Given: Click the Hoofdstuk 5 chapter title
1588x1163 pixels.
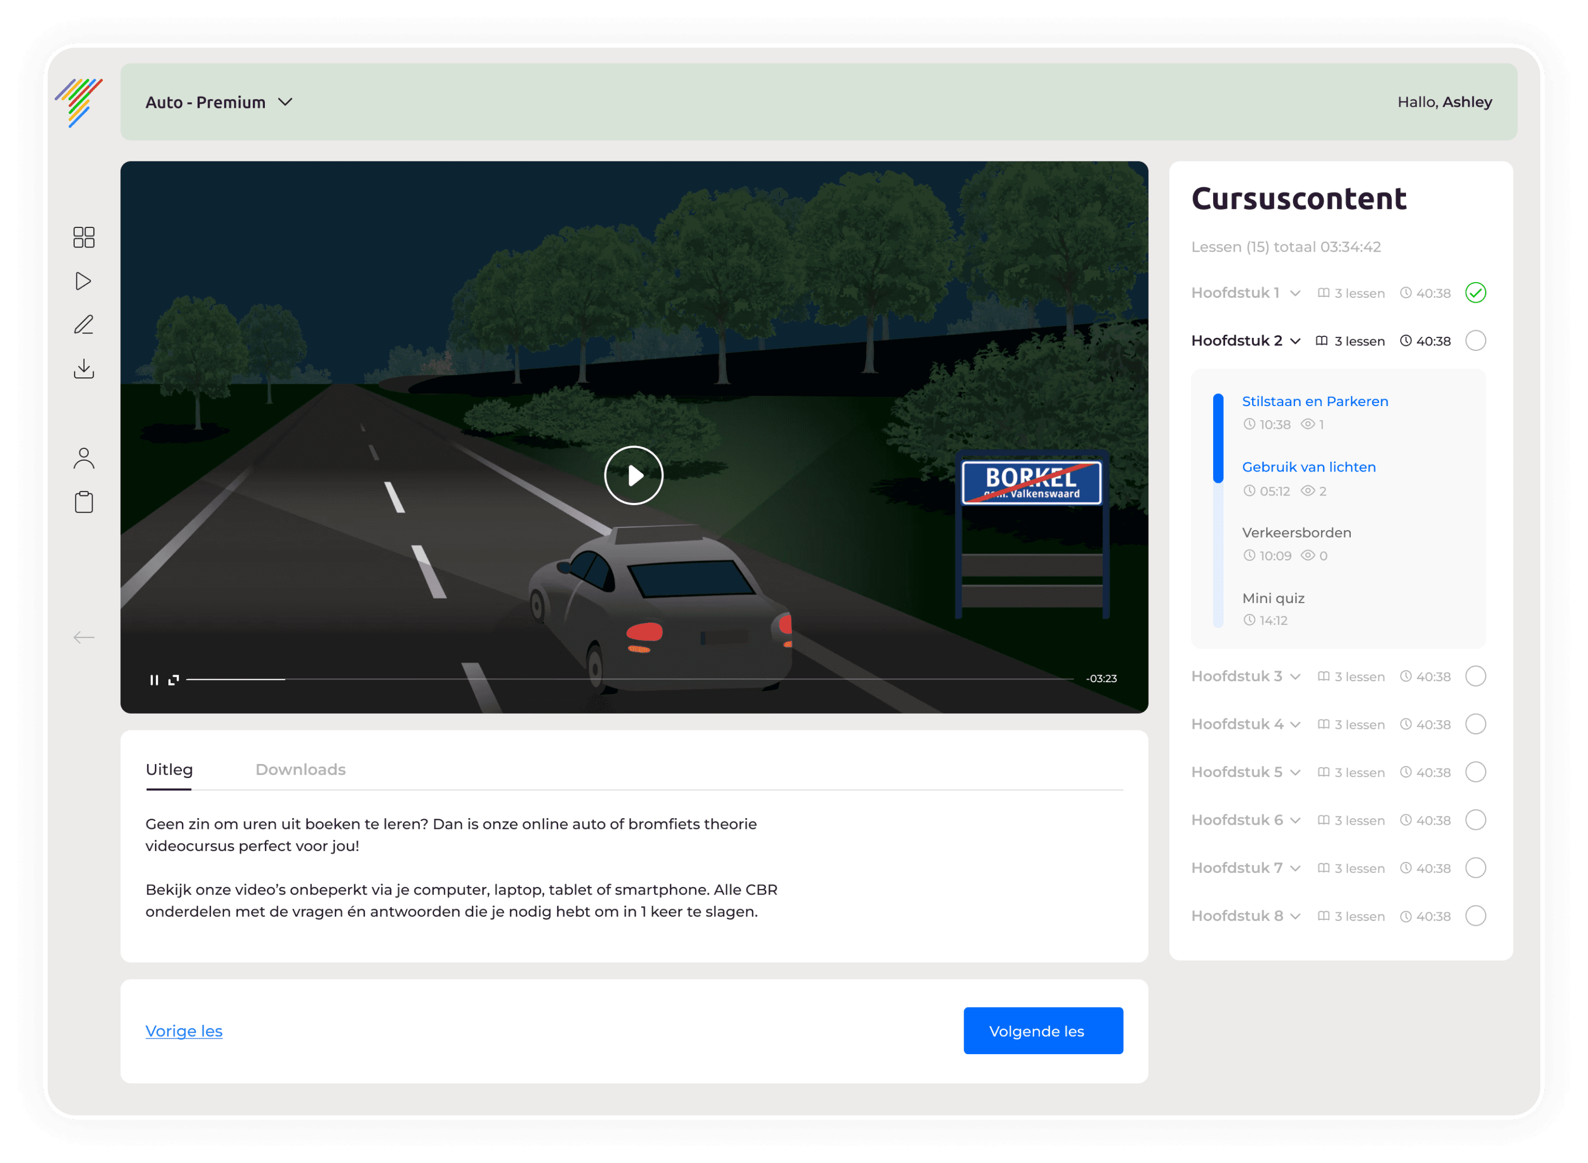Looking at the screenshot, I should pos(1237,772).
